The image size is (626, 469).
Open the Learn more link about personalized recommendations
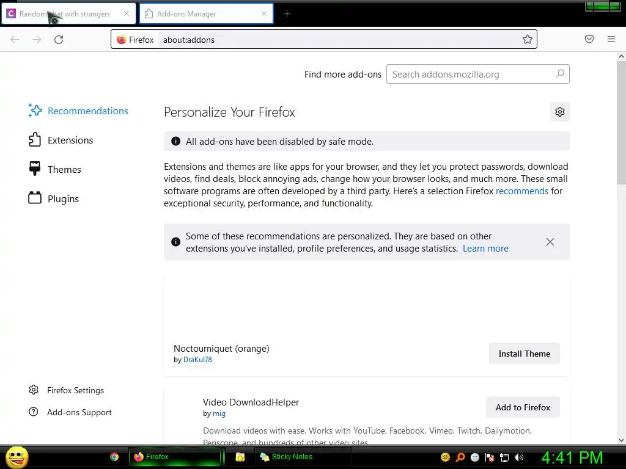(x=485, y=249)
